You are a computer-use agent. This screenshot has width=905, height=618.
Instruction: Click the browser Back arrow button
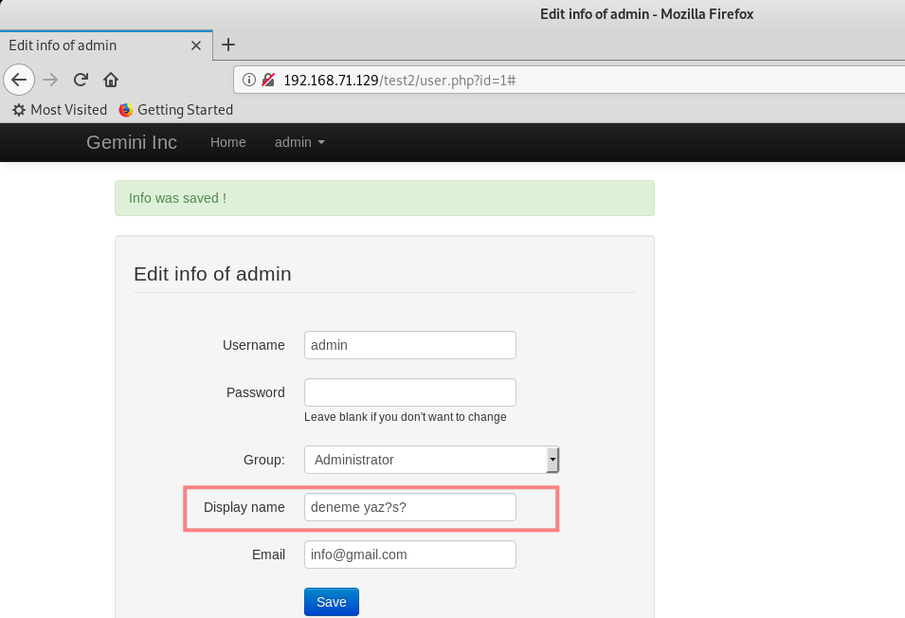19,80
